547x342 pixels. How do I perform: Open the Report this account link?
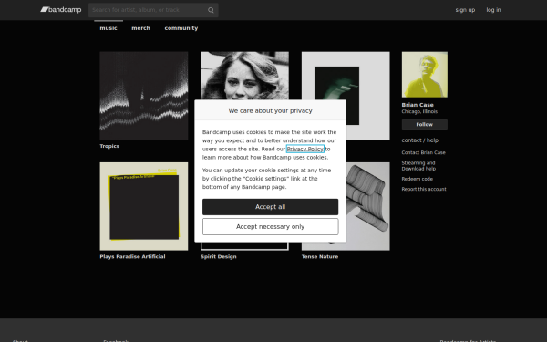pos(424,189)
